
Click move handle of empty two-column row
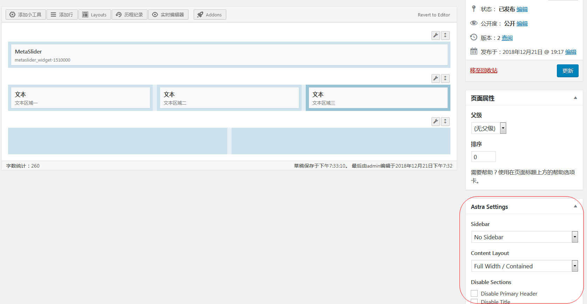[x=445, y=121]
